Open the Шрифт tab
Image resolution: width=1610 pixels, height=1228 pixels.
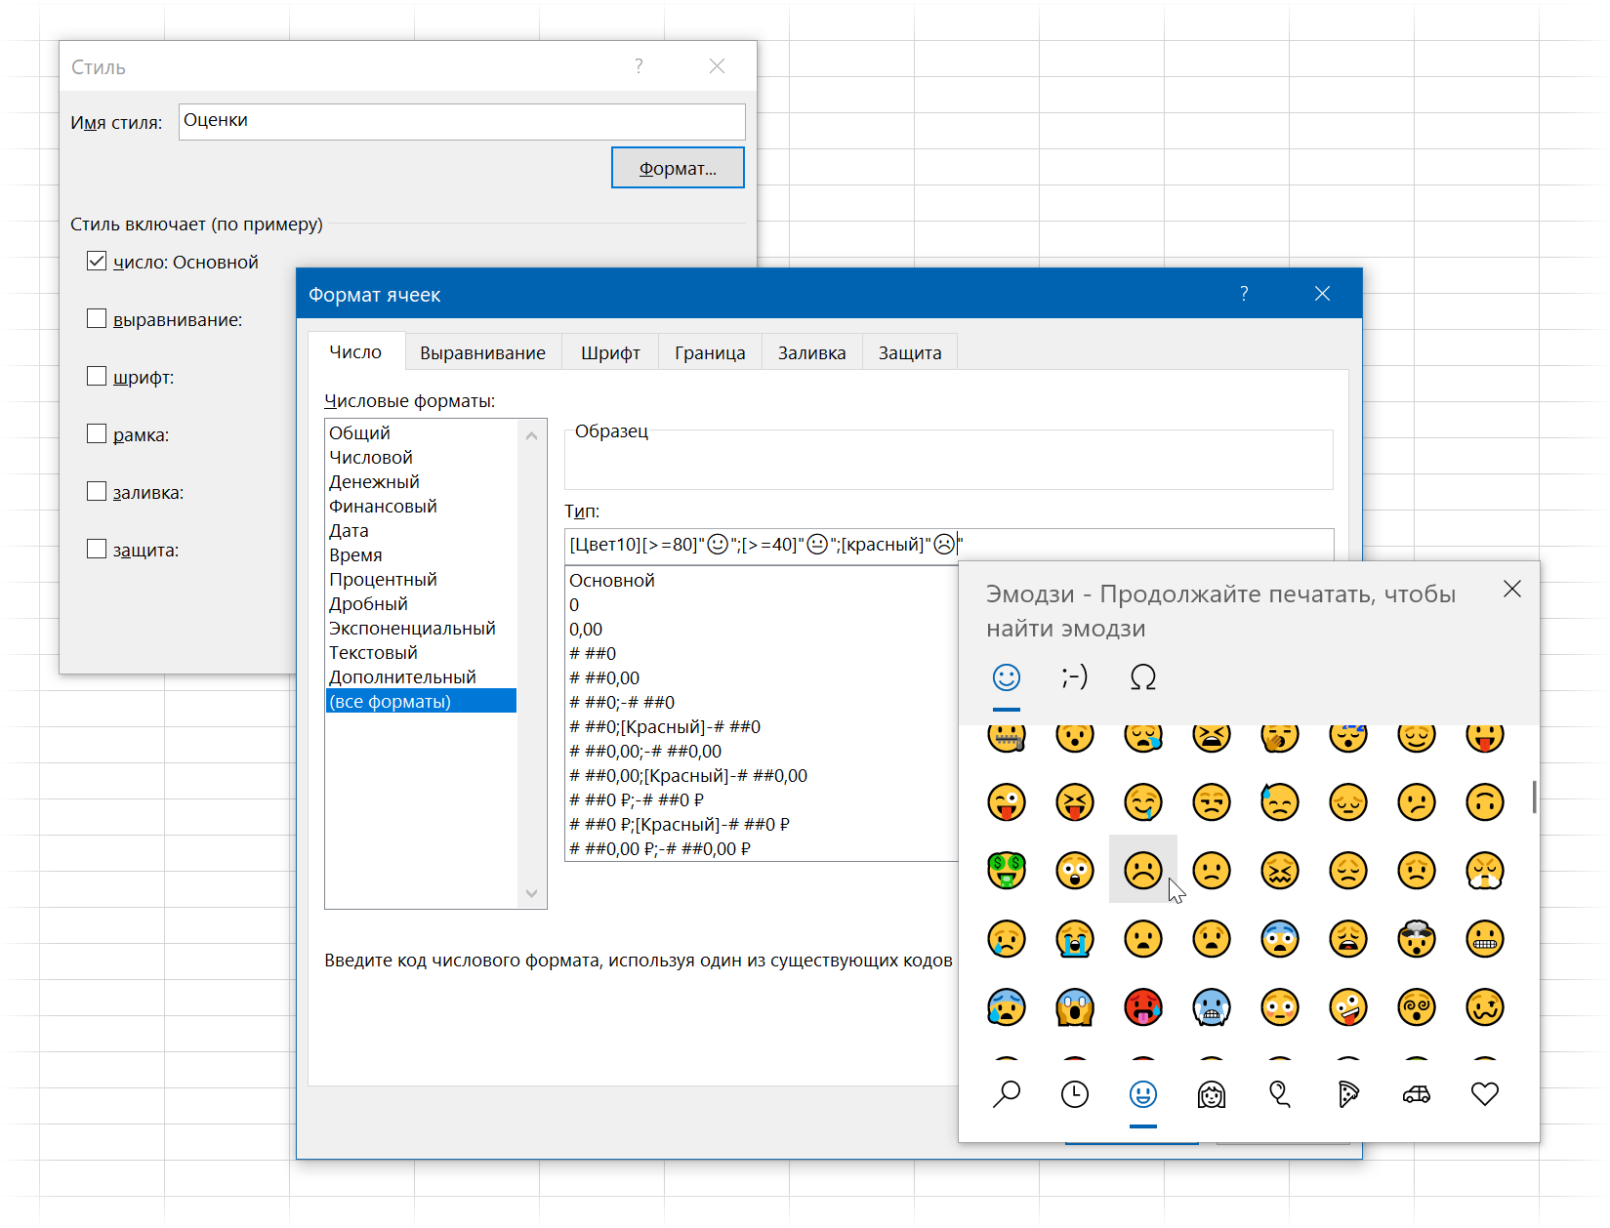click(x=610, y=352)
